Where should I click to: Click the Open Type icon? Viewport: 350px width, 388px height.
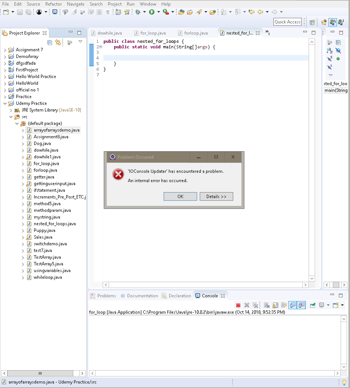[181, 12]
